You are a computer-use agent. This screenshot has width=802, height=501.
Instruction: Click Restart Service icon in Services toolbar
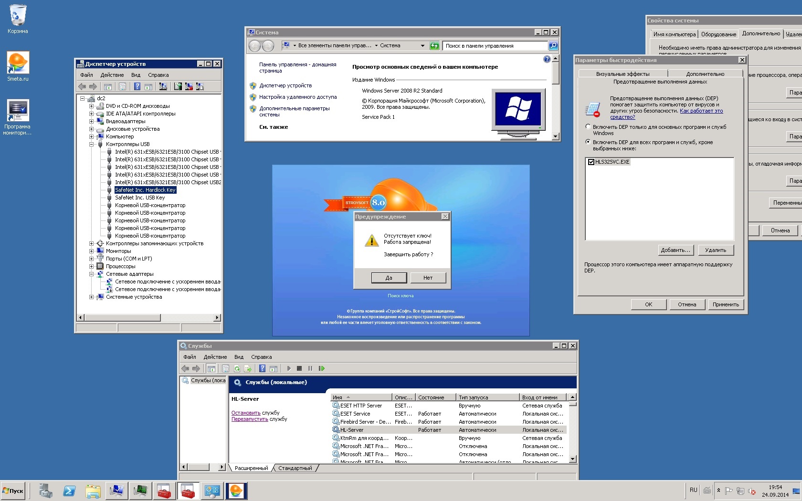point(322,368)
